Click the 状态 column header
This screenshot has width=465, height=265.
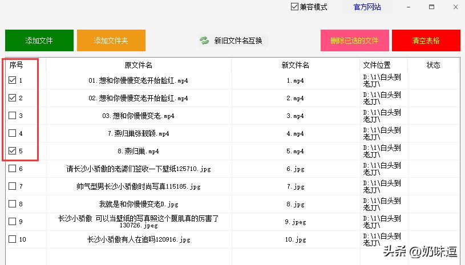[x=433, y=65]
